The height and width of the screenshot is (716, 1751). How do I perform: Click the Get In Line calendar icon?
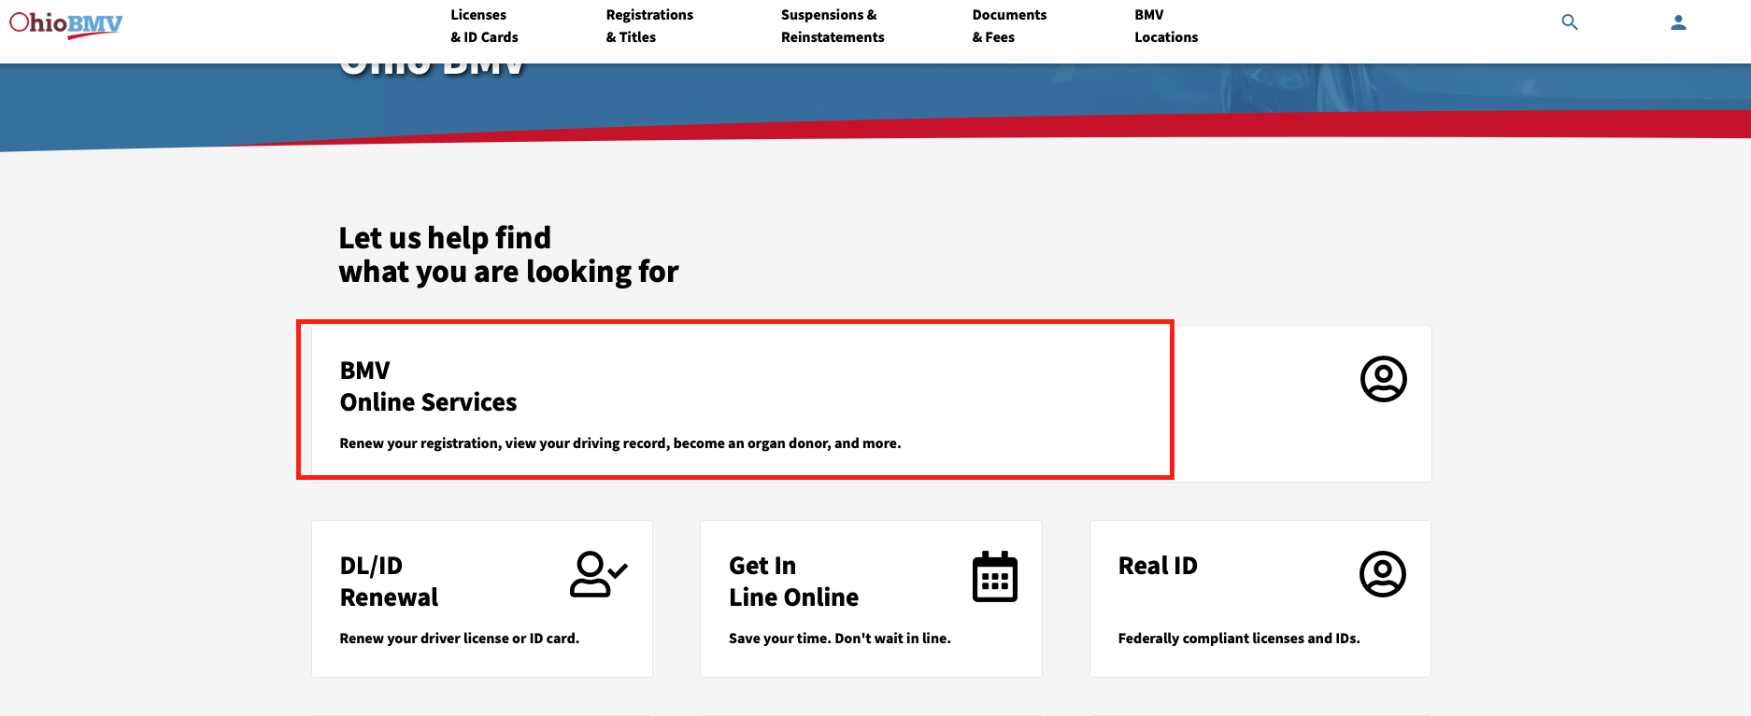(x=994, y=576)
